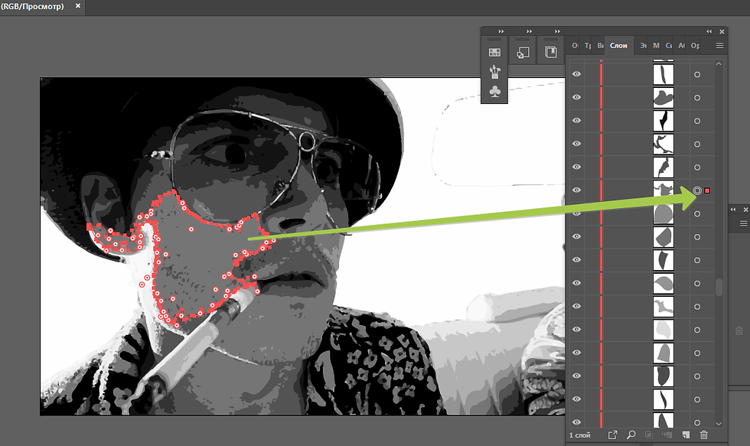Click the Create New Sublayer icon
The height and width of the screenshot is (446, 750).
[x=667, y=435]
